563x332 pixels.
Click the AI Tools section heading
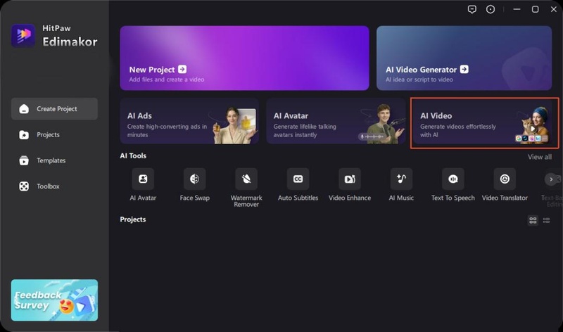[x=133, y=155]
